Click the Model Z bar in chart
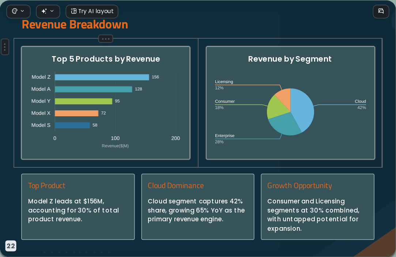396x257 pixels. (x=102, y=77)
